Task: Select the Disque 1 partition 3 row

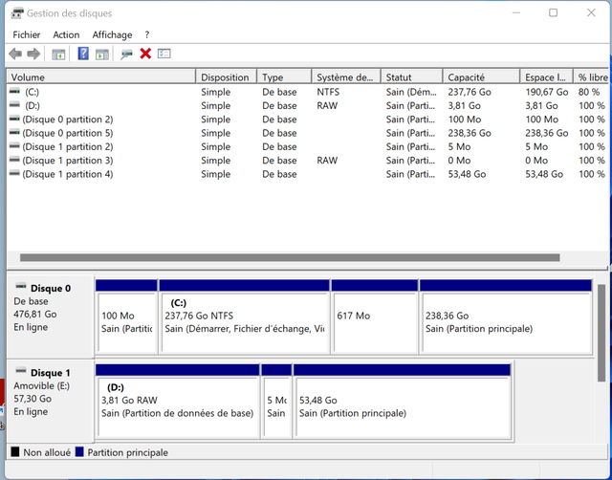Action: point(308,161)
